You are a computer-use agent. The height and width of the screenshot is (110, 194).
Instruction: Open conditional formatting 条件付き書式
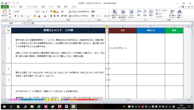coord(115,14)
